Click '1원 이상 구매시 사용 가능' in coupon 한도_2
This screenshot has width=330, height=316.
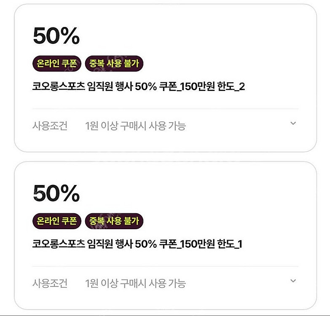click(x=135, y=126)
